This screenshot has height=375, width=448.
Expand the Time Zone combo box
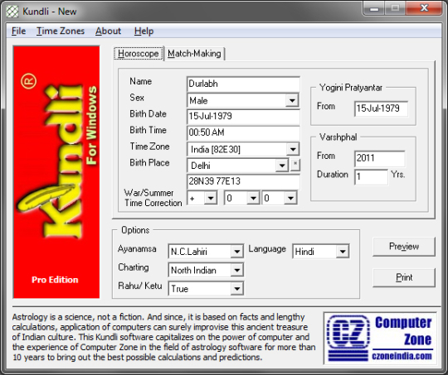click(x=293, y=149)
